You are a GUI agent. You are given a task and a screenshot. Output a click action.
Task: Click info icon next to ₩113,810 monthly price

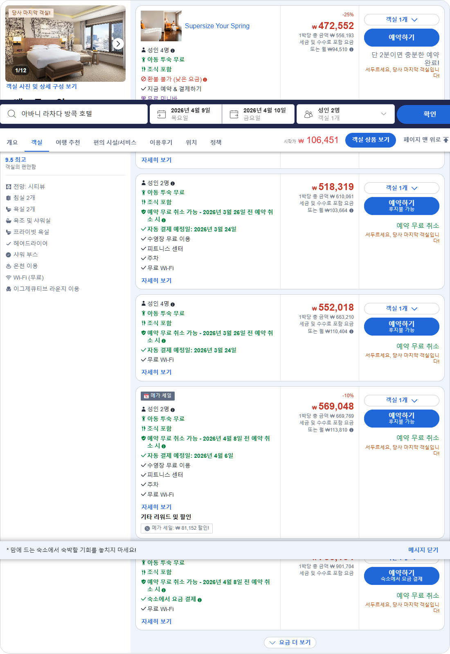click(351, 430)
